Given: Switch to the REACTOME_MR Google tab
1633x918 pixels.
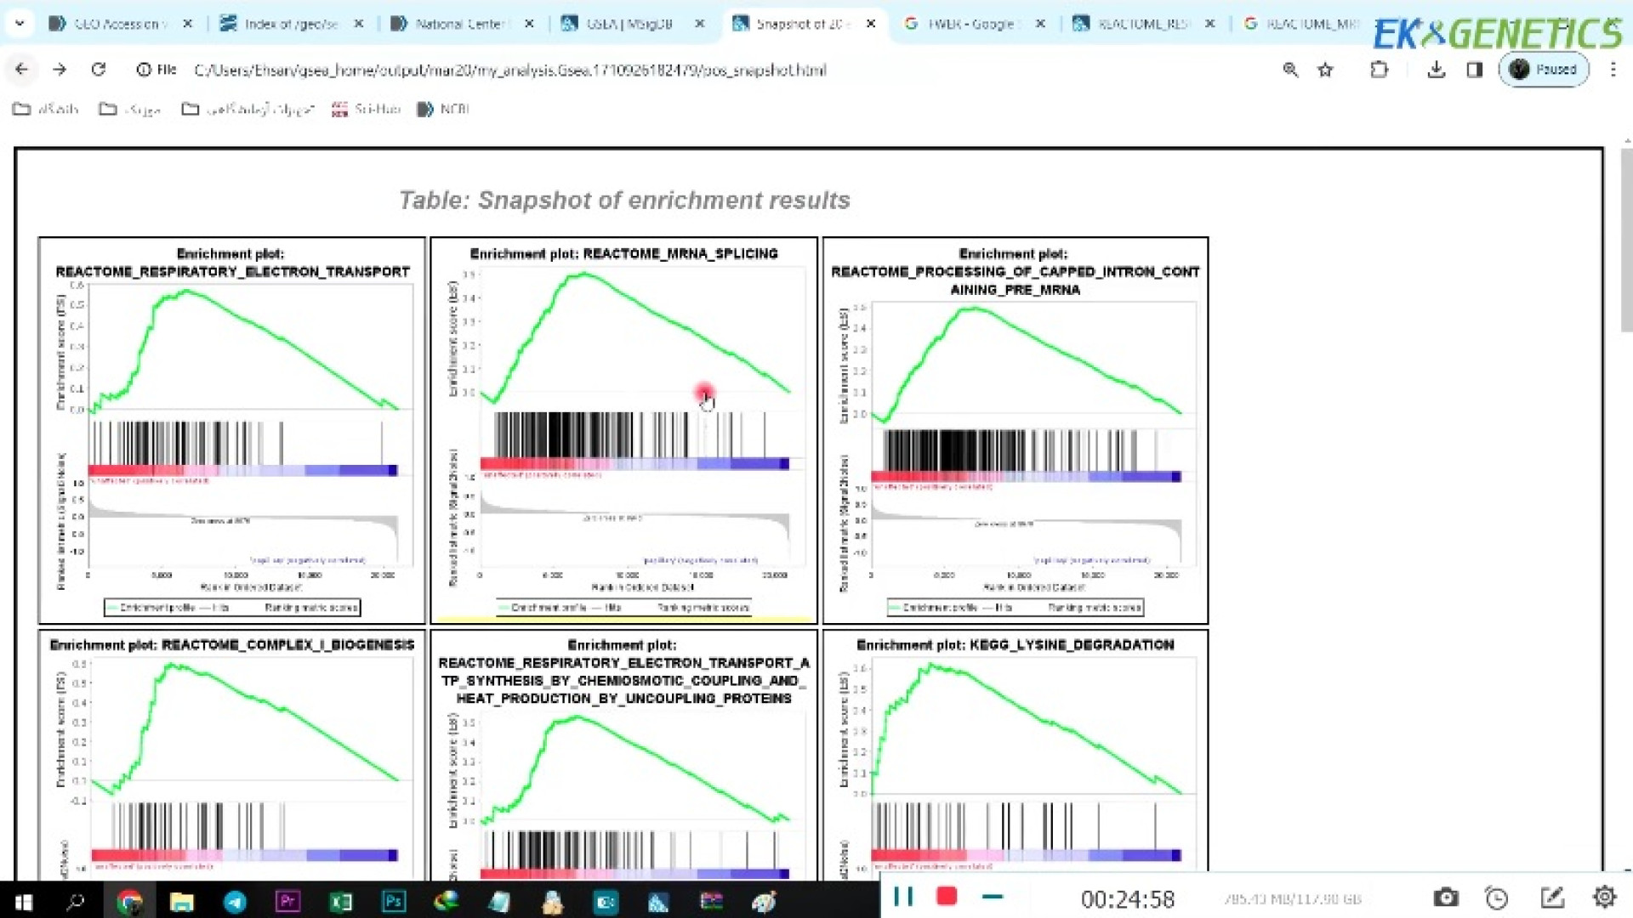Looking at the screenshot, I should [1301, 24].
